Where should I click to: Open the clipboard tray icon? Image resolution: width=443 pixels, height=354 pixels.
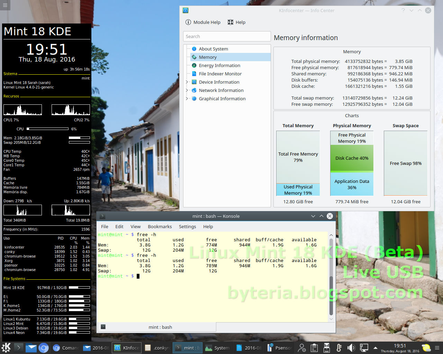(314, 348)
